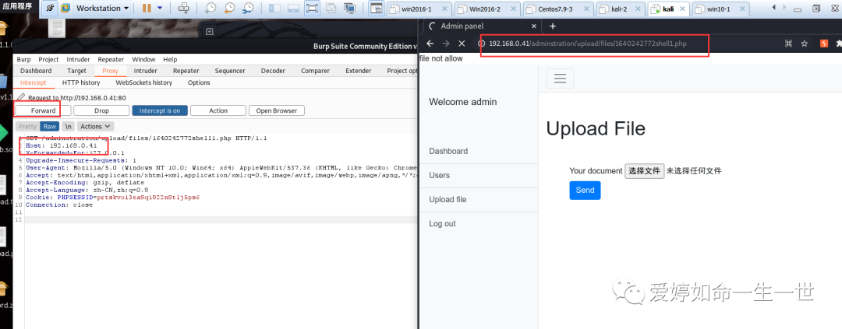Screen dimensions: 842x329
Task: Click the Open Browser button
Action: click(x=277, y=110)
